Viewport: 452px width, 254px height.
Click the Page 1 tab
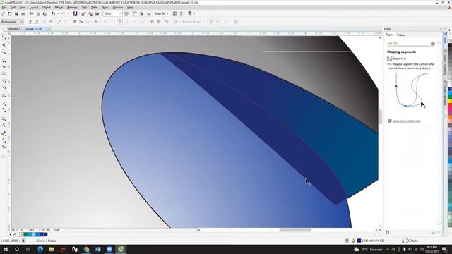click(x=57, y=230)
